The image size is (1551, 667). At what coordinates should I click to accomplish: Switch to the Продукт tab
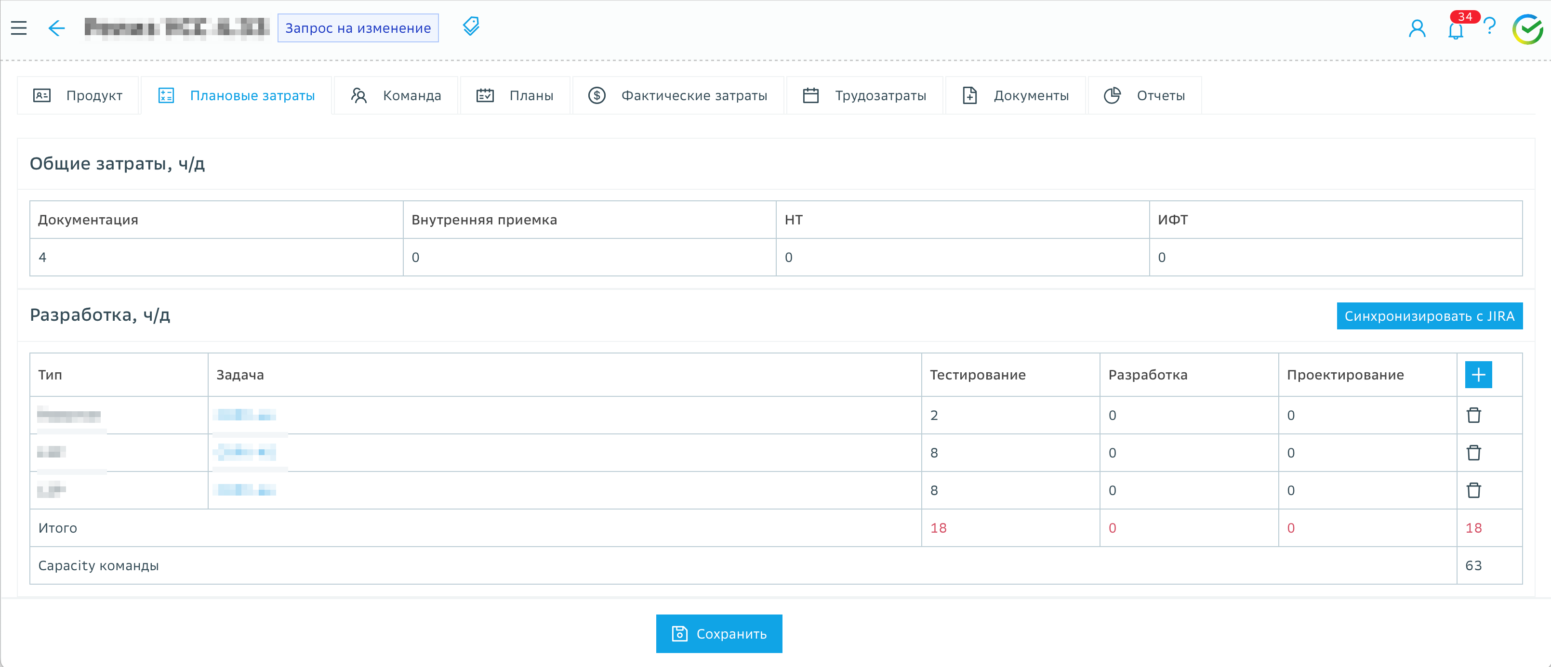click(78, 95)
